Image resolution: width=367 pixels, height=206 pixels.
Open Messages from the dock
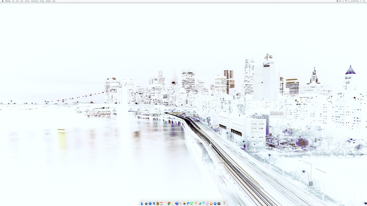188,203
